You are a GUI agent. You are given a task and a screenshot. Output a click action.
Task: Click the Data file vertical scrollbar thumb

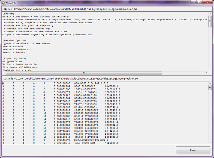(210, 88)
